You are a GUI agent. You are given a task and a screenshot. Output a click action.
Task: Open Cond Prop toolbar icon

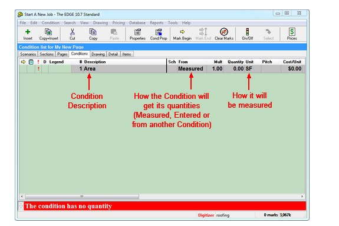point(159,32)
